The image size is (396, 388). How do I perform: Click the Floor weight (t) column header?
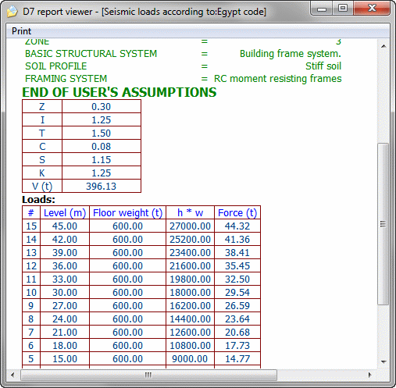point(127,212)
